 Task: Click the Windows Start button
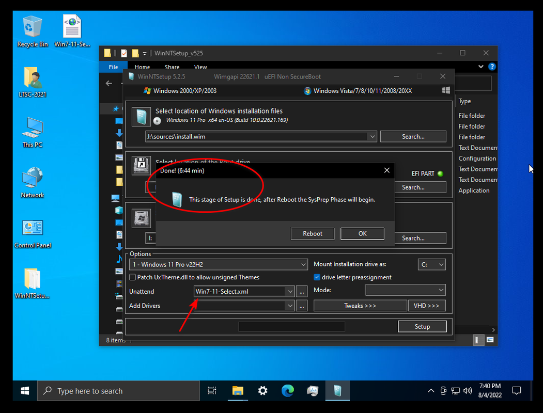(x=25, y=391)
